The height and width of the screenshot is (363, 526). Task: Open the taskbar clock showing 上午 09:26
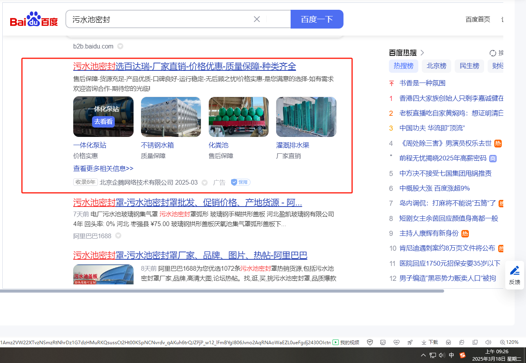[x=497, y=355]
